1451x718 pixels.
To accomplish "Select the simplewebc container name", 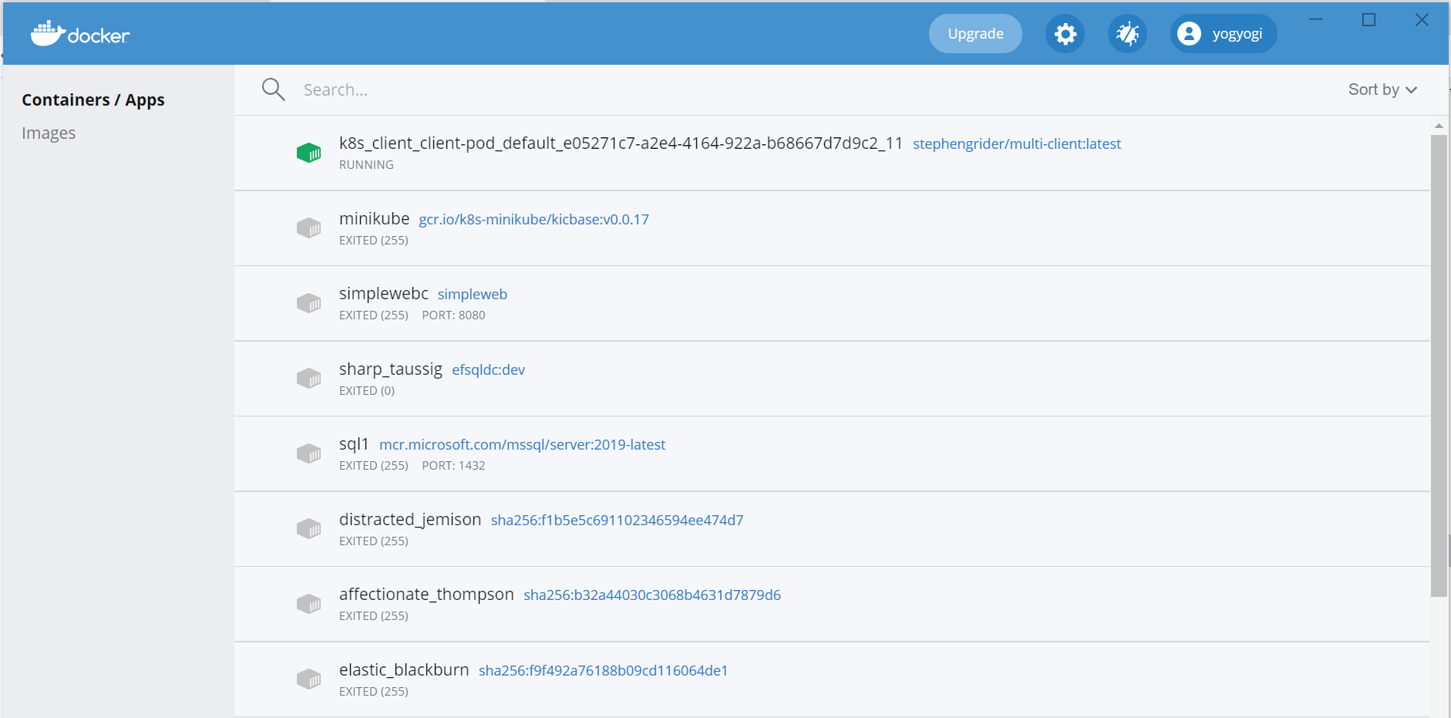I will [383, 294].
